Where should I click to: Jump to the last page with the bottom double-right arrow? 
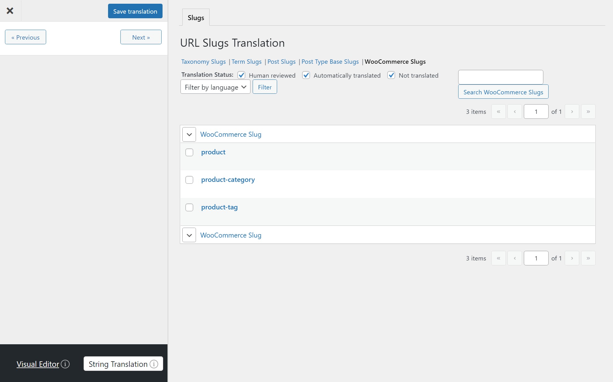[x=588, y=258]
